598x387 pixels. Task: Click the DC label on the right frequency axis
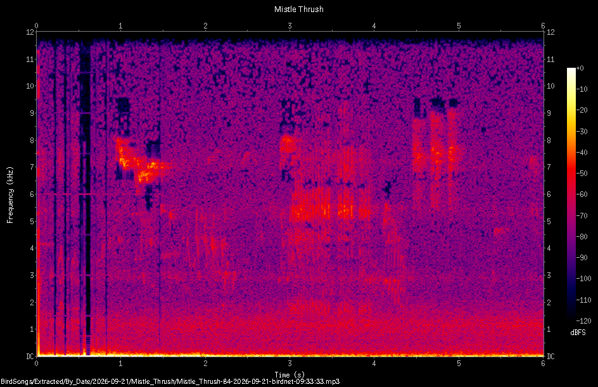tap(550, 357)
